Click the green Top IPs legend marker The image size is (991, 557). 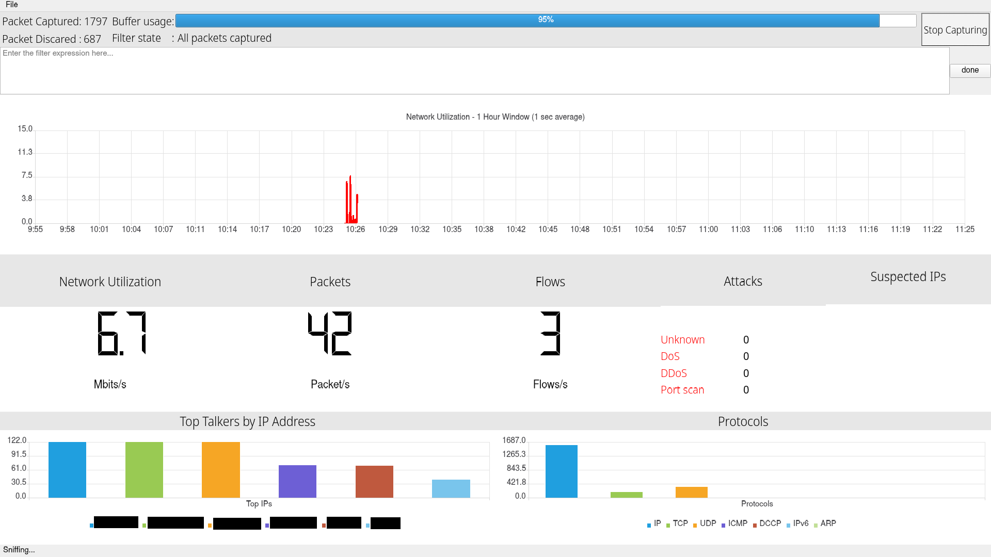tap(144, 526)
